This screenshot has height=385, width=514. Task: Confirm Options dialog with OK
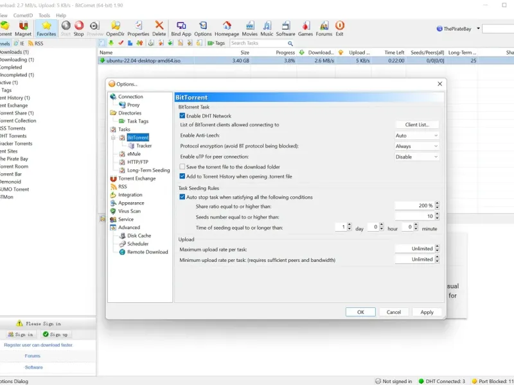point(360,312)
